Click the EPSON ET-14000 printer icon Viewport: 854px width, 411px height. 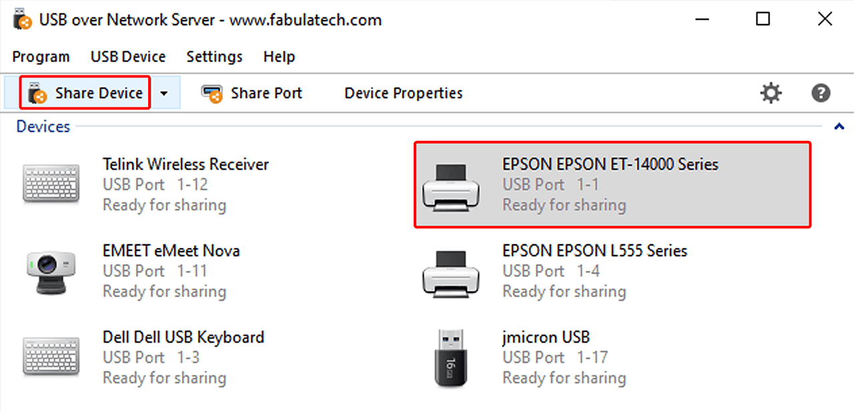[452, 184]
